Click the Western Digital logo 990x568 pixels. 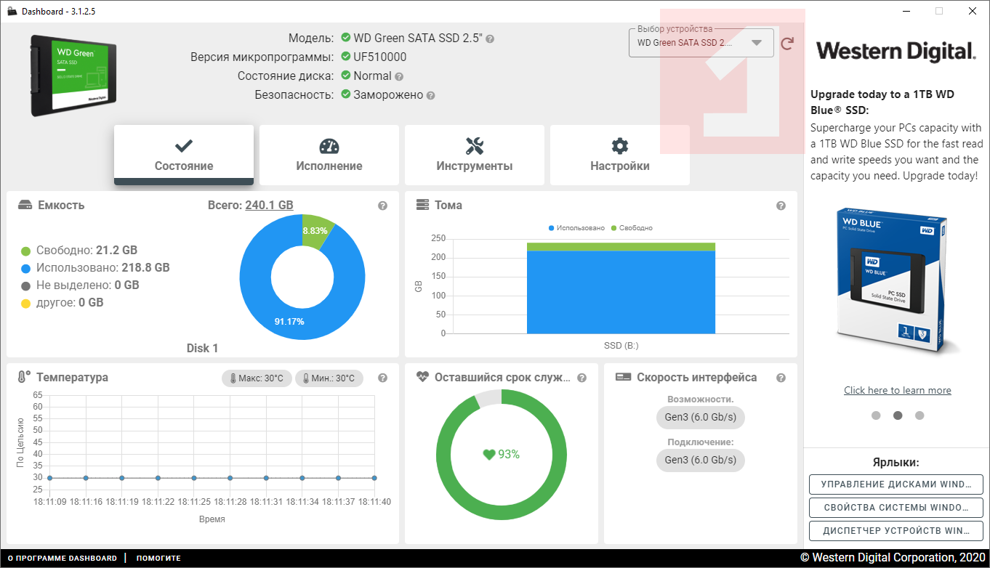(x=896, y=51)
